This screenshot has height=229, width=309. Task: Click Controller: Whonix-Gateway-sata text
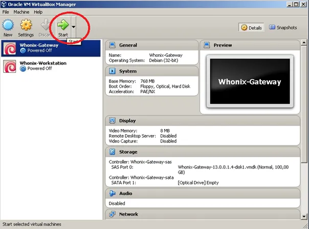[141, 177]
